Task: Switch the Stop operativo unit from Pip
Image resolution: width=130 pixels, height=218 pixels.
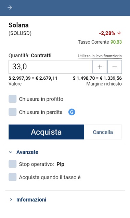Action: (60, 164)
